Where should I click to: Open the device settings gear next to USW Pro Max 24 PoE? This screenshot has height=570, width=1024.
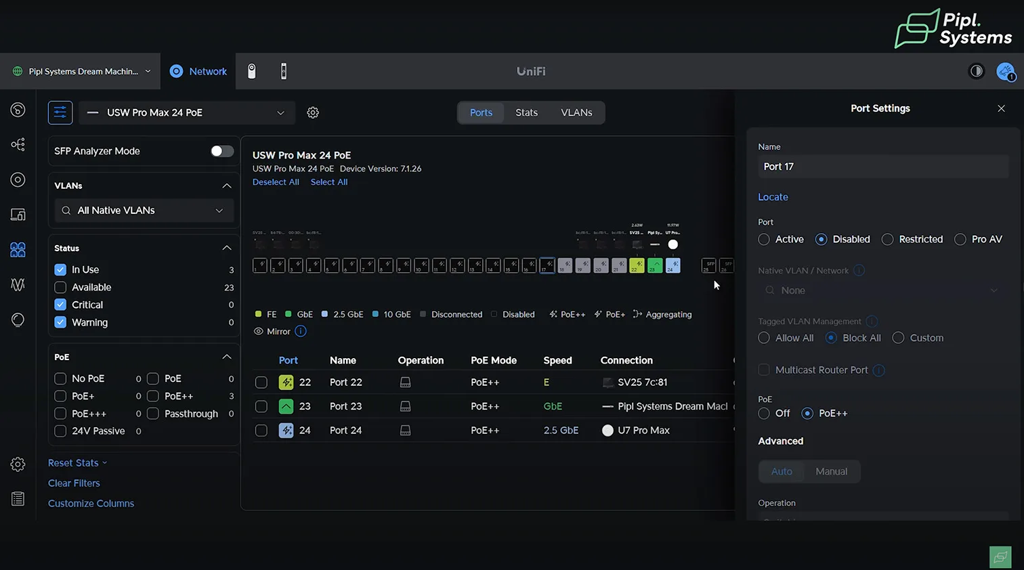click(x=313, y=112)
